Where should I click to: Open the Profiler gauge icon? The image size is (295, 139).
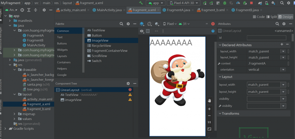pos(238,3)
